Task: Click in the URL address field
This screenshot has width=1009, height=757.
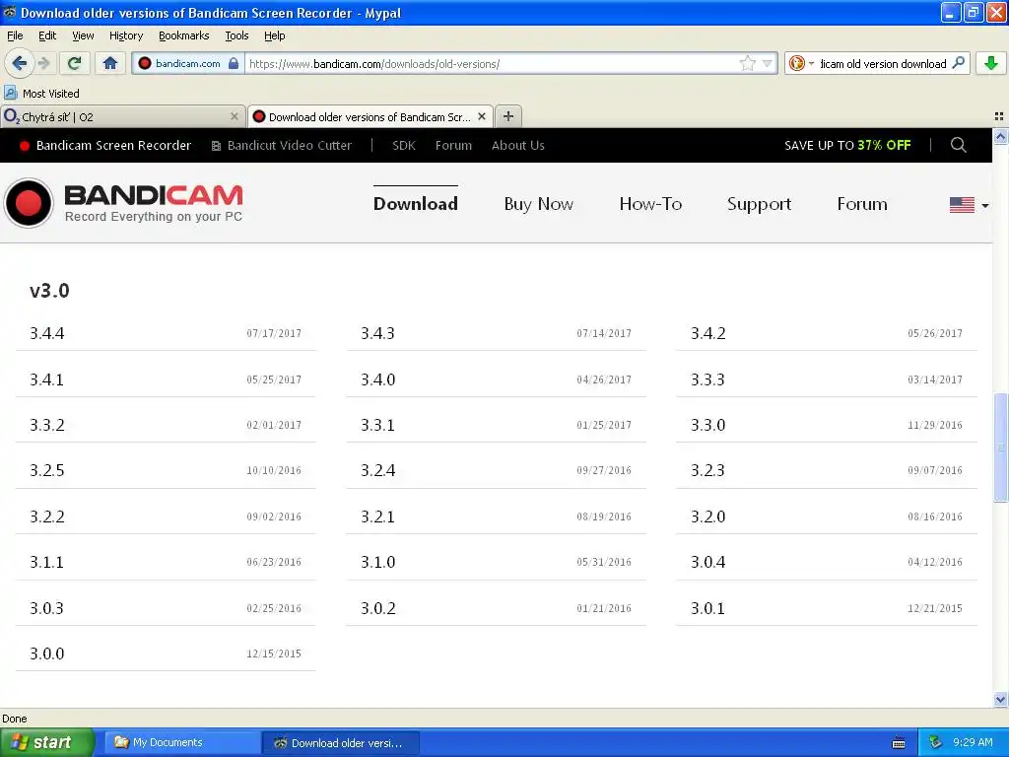Action: (x=491, y=64)
